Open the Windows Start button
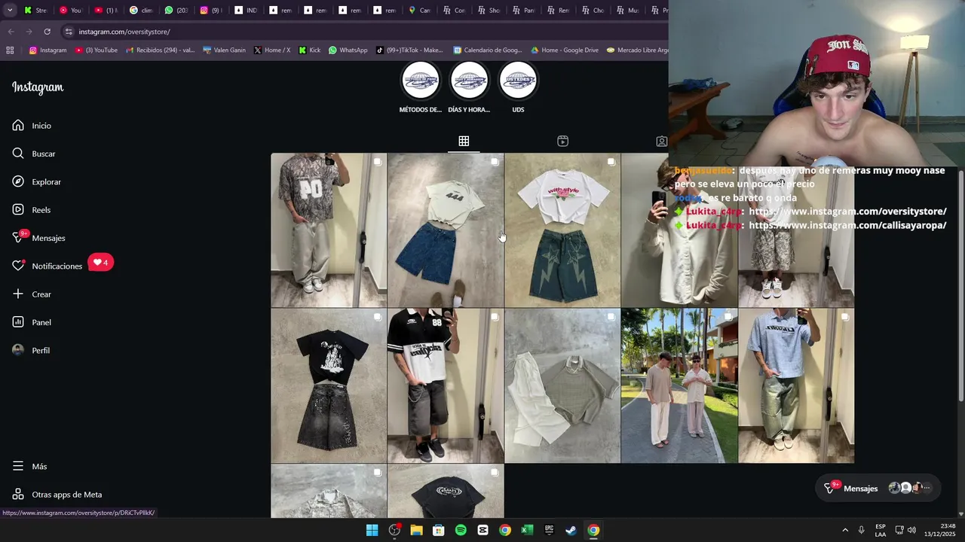 (x=372, y=530)
